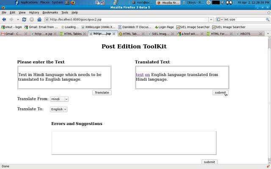Click the browser Back arrow button
271x169 pixels.
[x=5, y=19]
